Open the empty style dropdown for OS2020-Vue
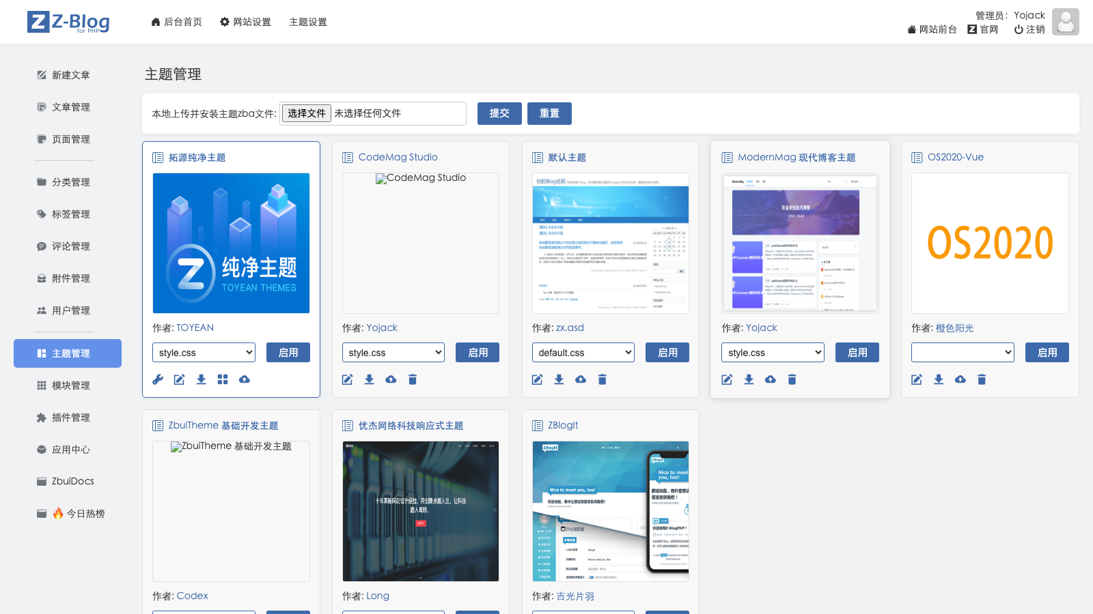Screen dimensions: 1093x614 pyautogui.click(x=963, y=353)
